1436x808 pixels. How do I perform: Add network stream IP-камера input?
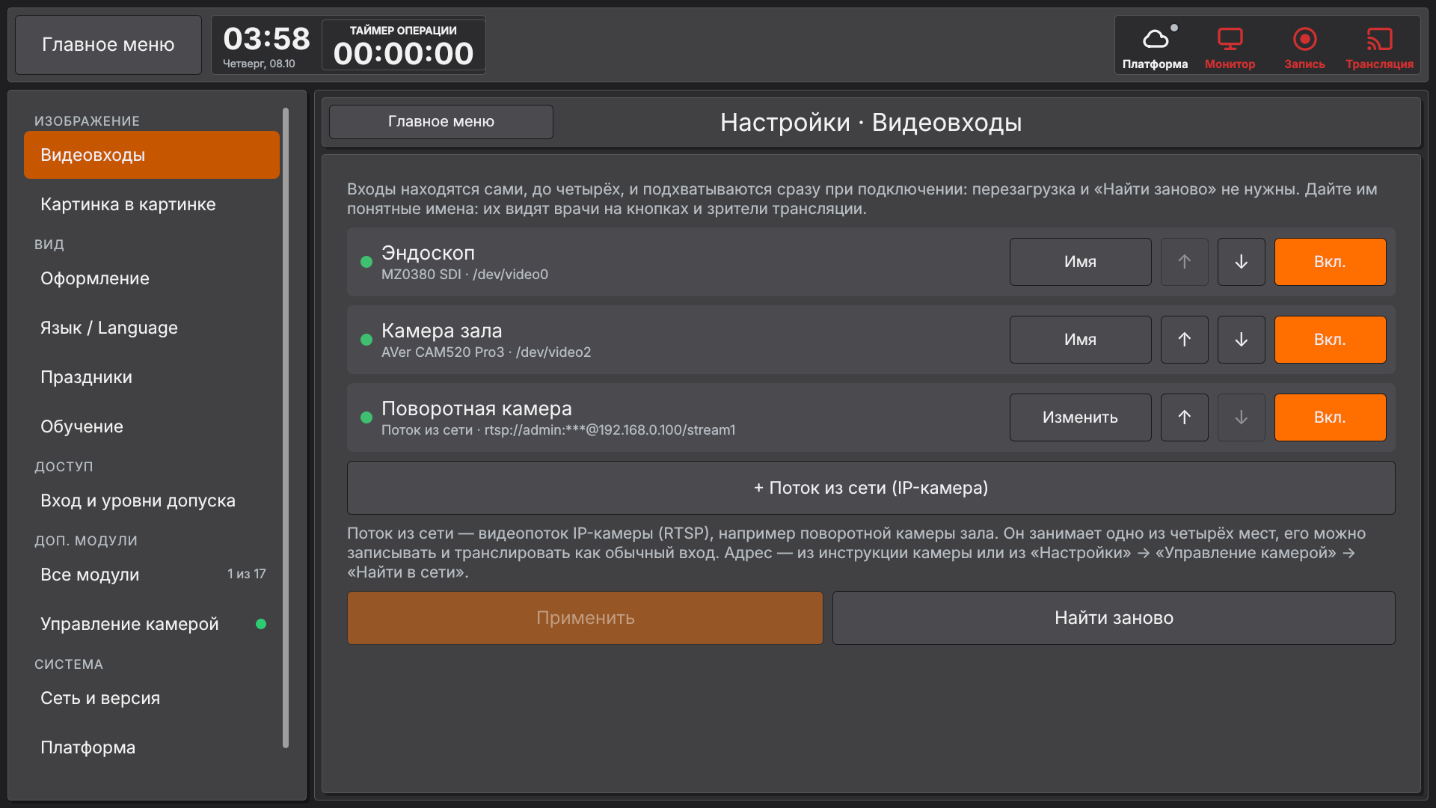[871, 488]
